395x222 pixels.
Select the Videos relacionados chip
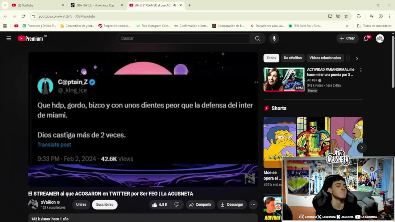(325, 58)
